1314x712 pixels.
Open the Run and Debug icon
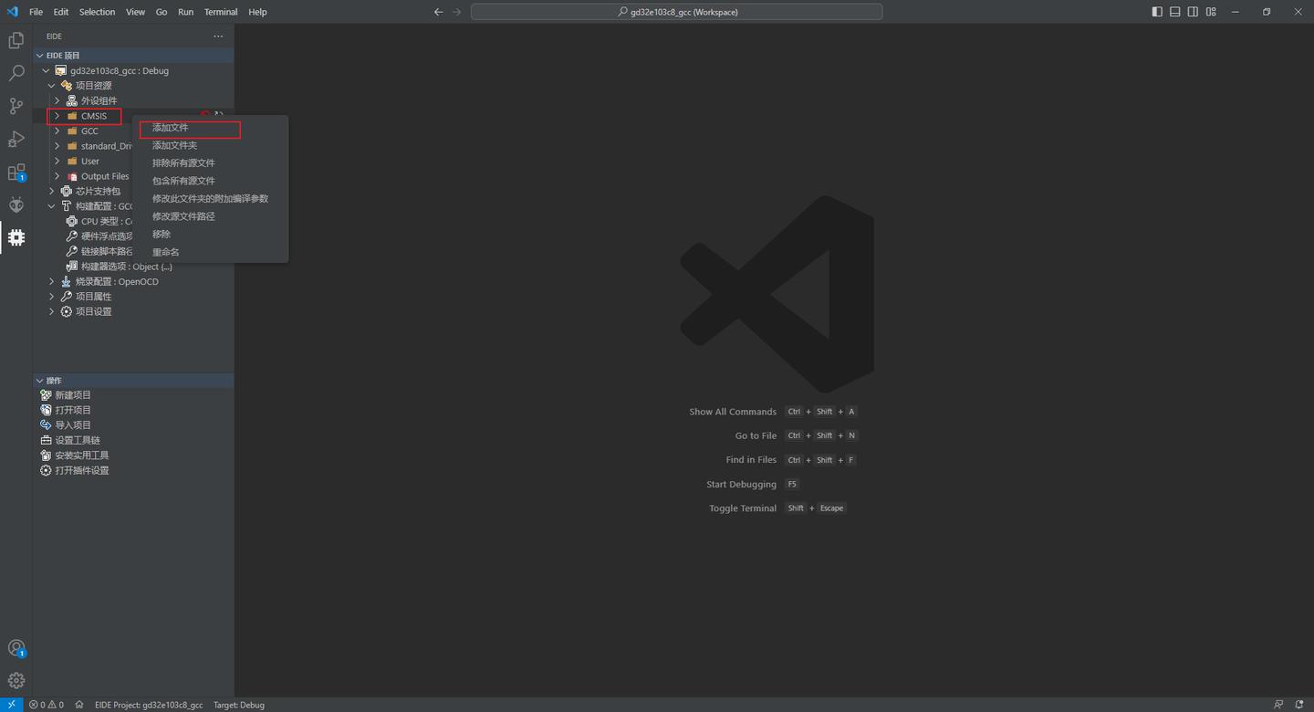(16, 139)
